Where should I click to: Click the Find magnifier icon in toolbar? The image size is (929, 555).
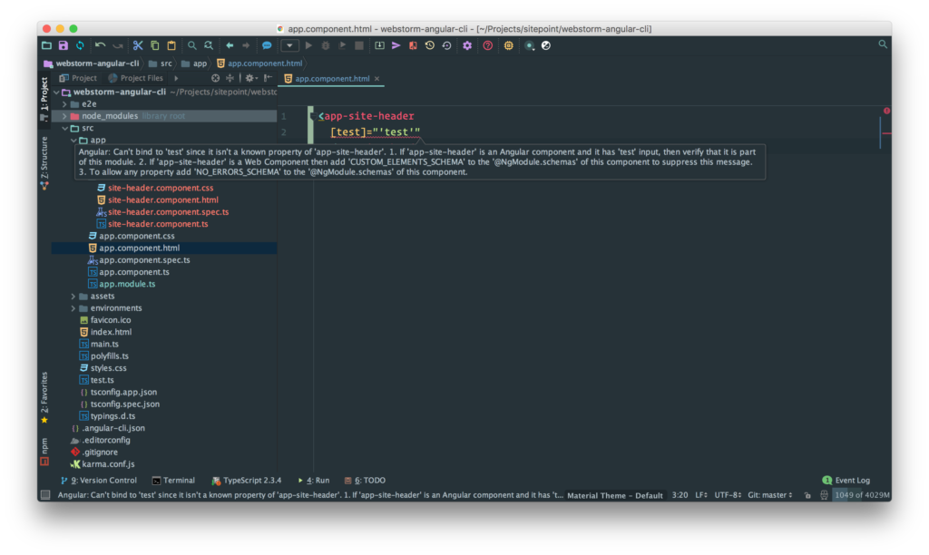[x=191, y=45]
